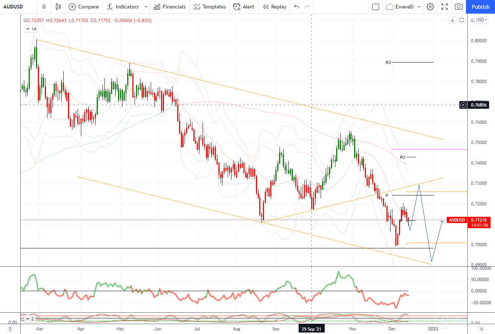Open the select layout square icon
Screen dimensions: 495x334
tap(375, 7)
